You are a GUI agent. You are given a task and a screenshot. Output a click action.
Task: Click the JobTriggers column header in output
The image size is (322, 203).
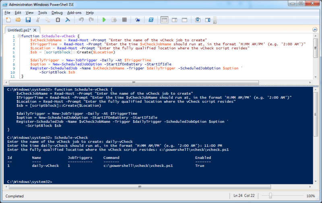click(80, 158)
